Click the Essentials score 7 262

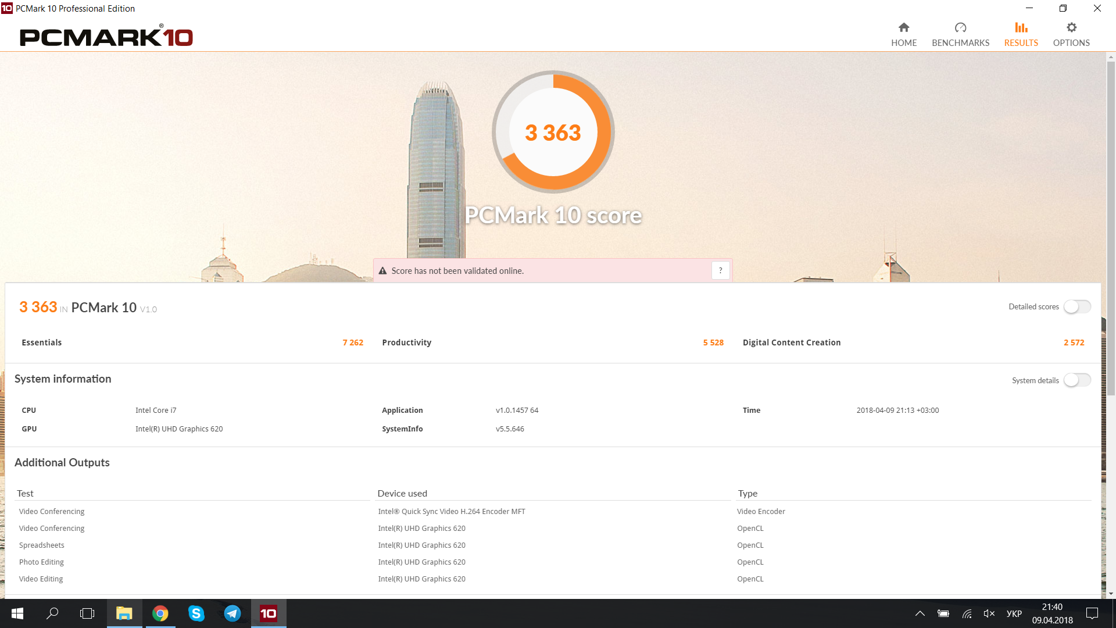click(x=353, y=342)
